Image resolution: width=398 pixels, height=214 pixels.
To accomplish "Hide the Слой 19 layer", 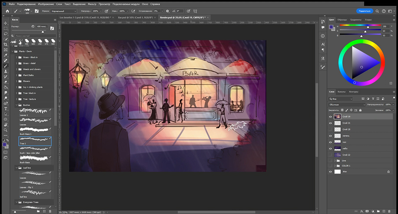I will pyautogui.click(x=331, y=117).
